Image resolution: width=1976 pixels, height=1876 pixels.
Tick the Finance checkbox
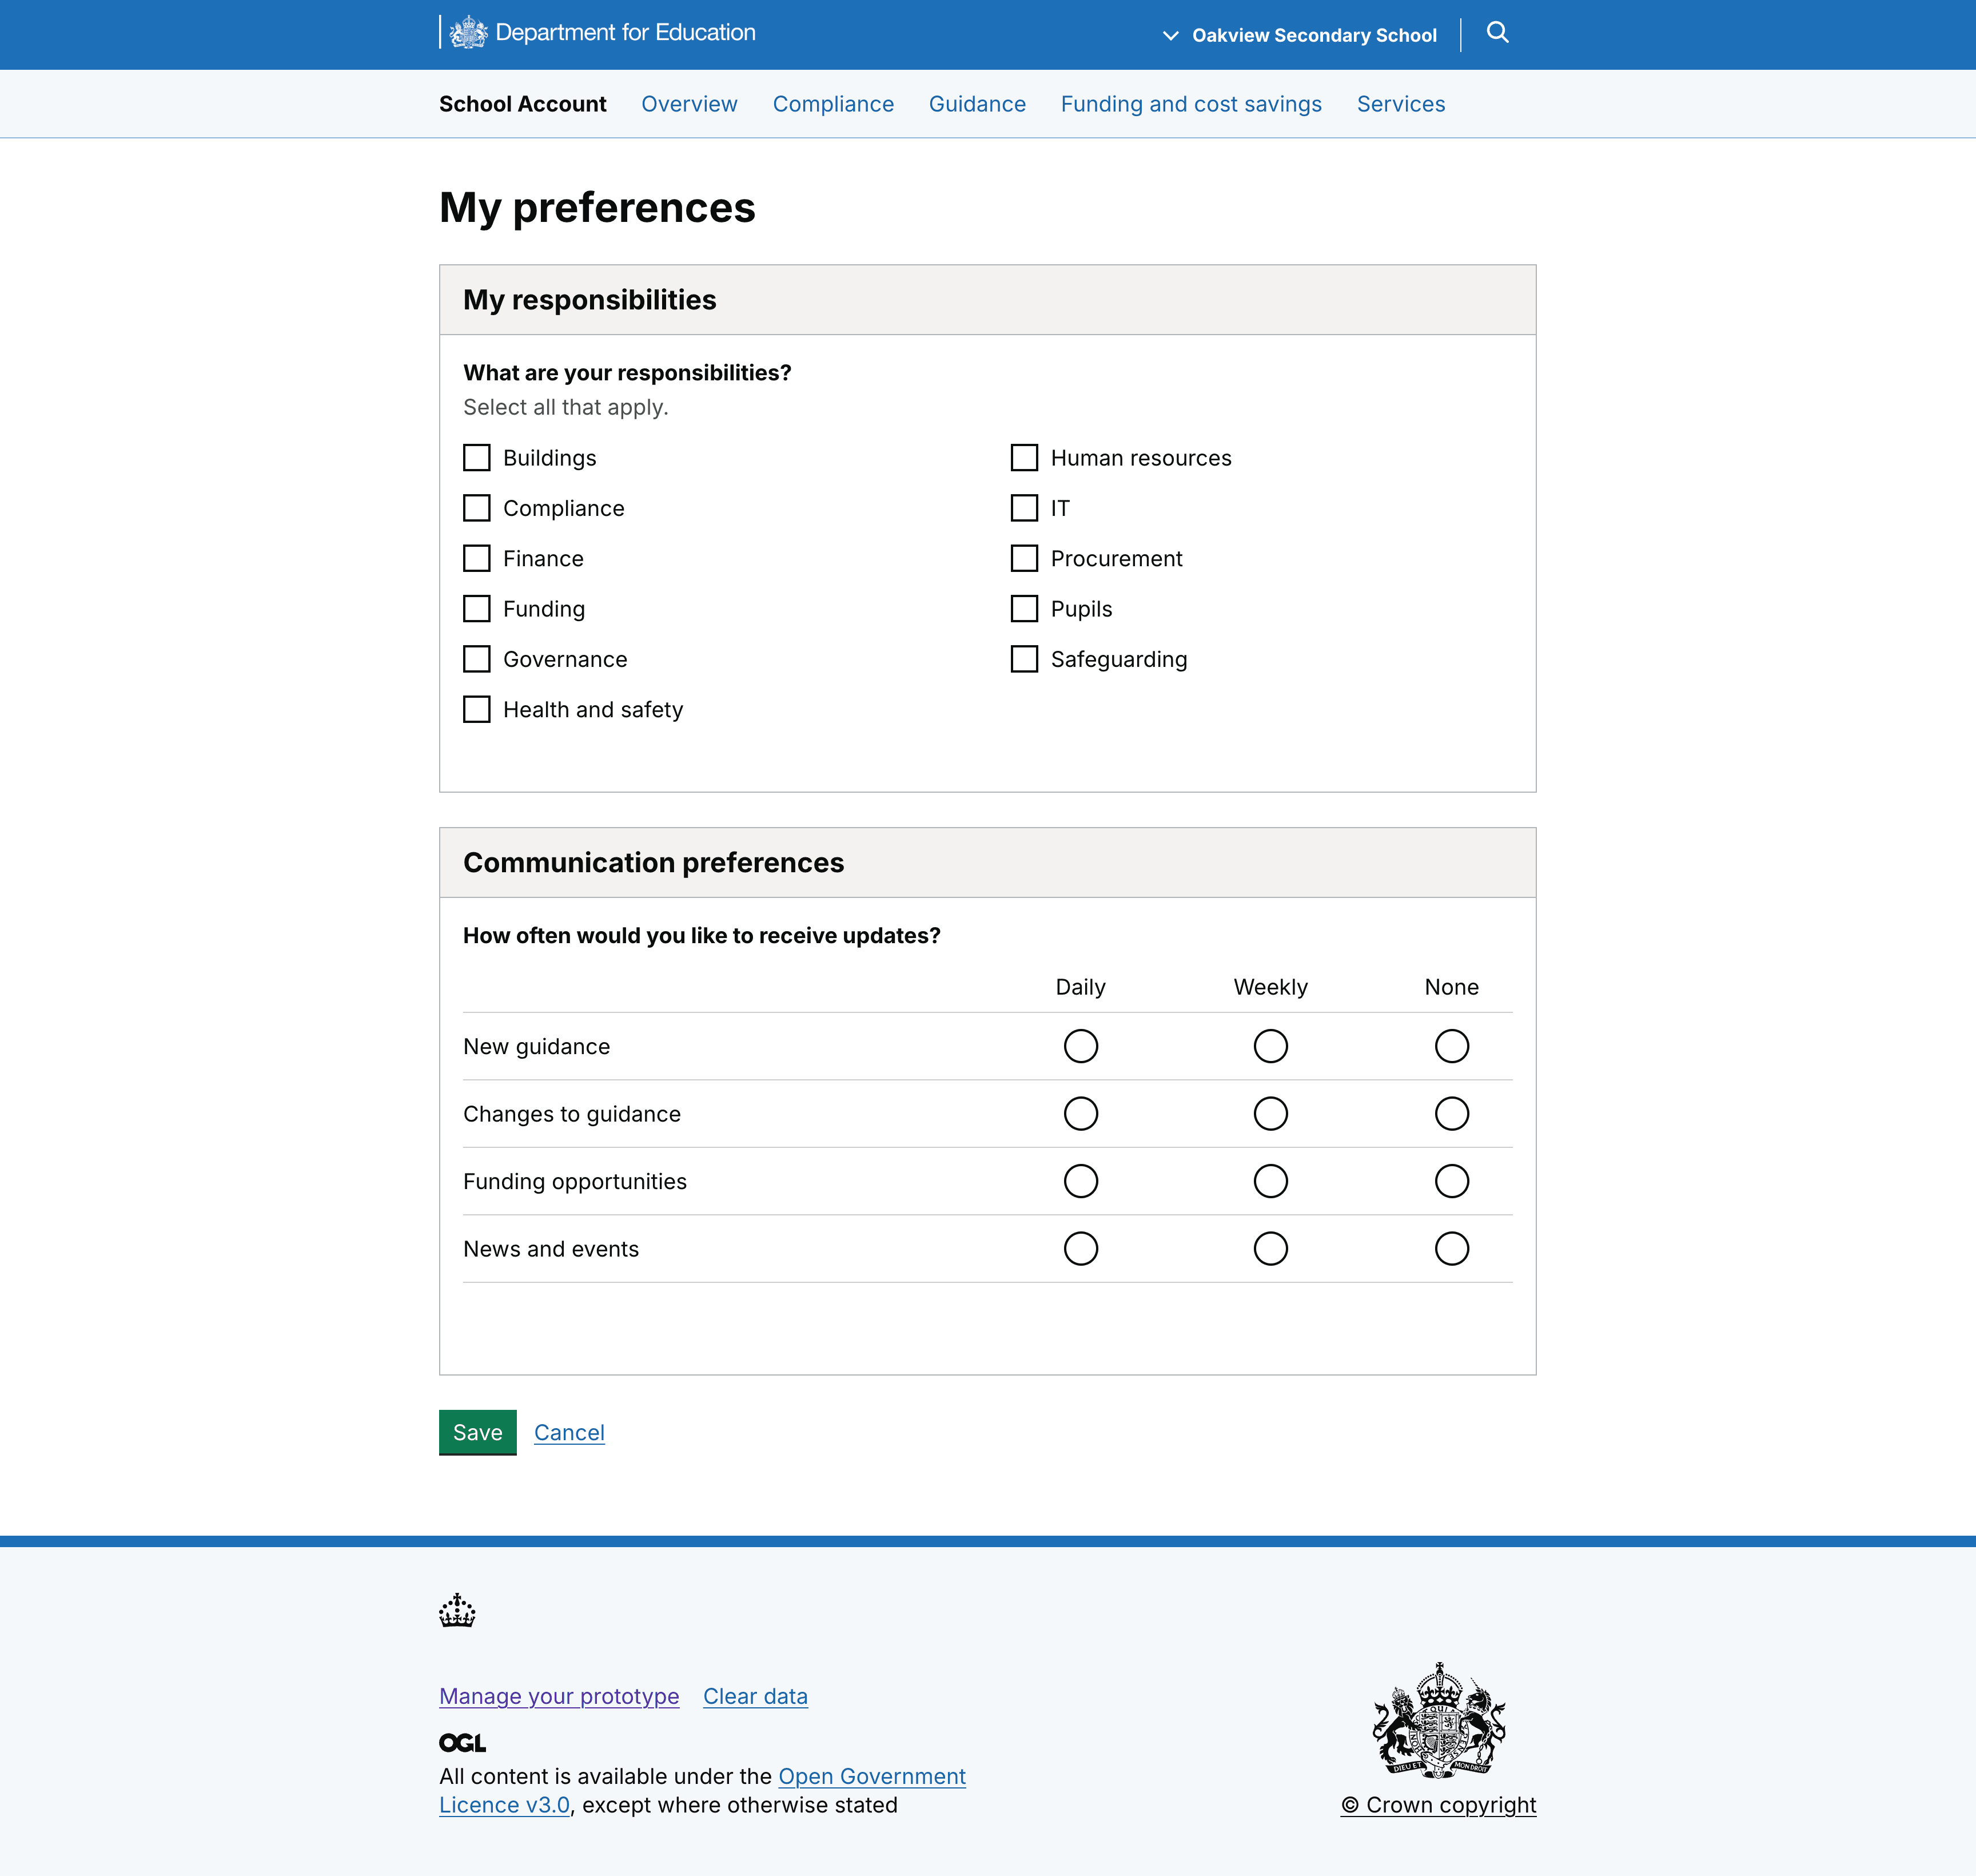click(x=477, y=558)
